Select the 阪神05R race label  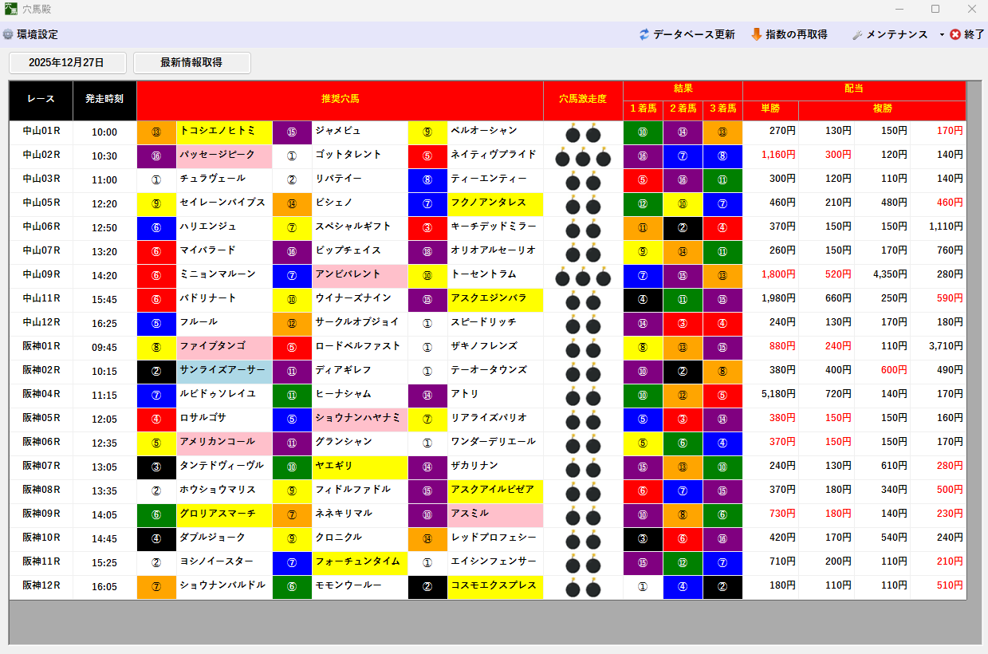coord(41,419)
